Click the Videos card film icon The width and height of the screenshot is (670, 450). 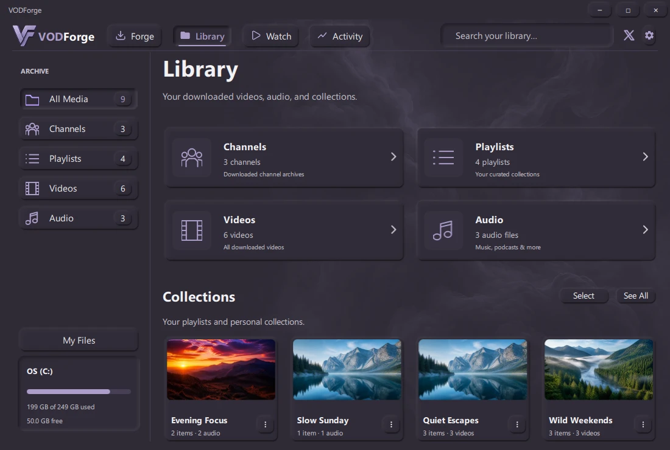tap(192, 230)
